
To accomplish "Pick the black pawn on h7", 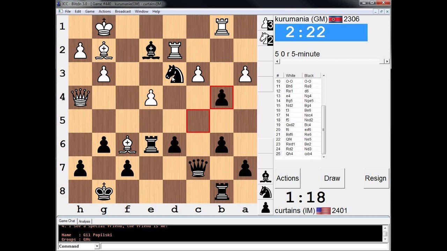I will coord(80,168).
